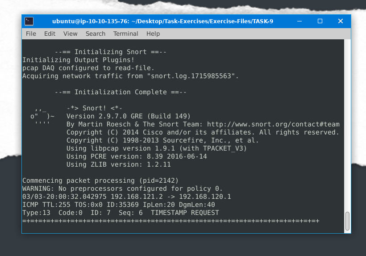Open the Help menu
Image resolution: width=366 pixels, height=256 pixels.
[x=153, y=34]
